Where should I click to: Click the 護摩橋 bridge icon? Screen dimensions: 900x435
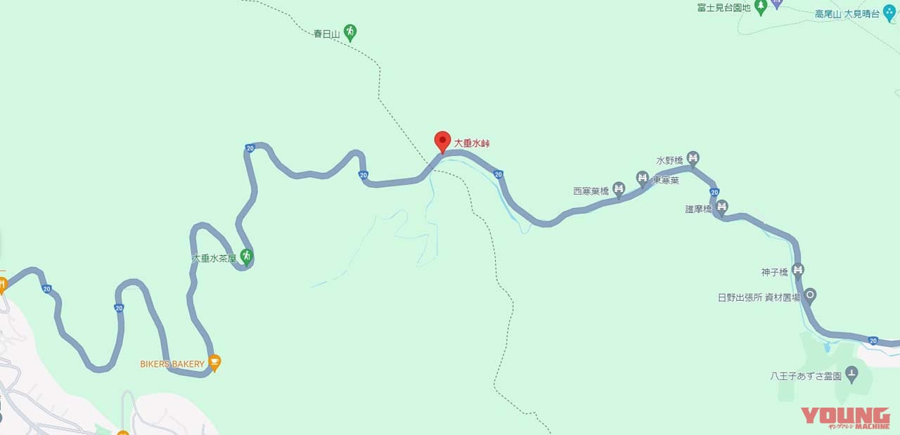(721, 207)
